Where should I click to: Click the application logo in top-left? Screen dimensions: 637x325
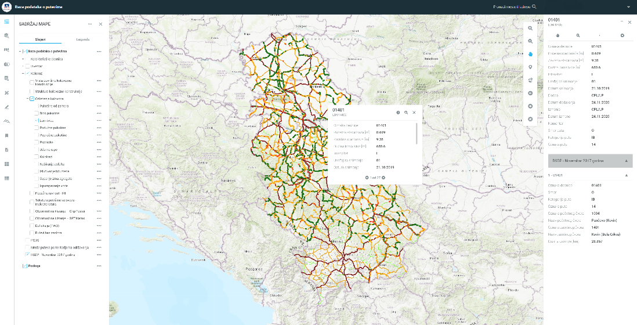[6, 7]
